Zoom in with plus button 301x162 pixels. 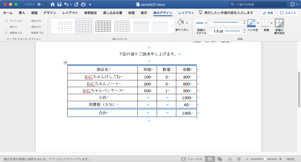[280, 159]
